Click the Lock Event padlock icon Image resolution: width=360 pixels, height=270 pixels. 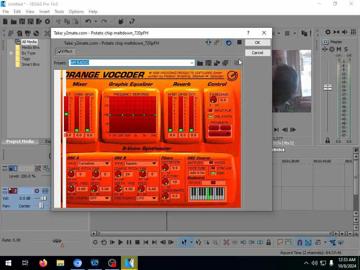pos(268,242)
